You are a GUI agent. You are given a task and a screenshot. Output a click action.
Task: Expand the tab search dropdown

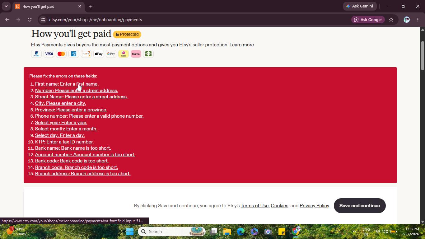point(6,6)
